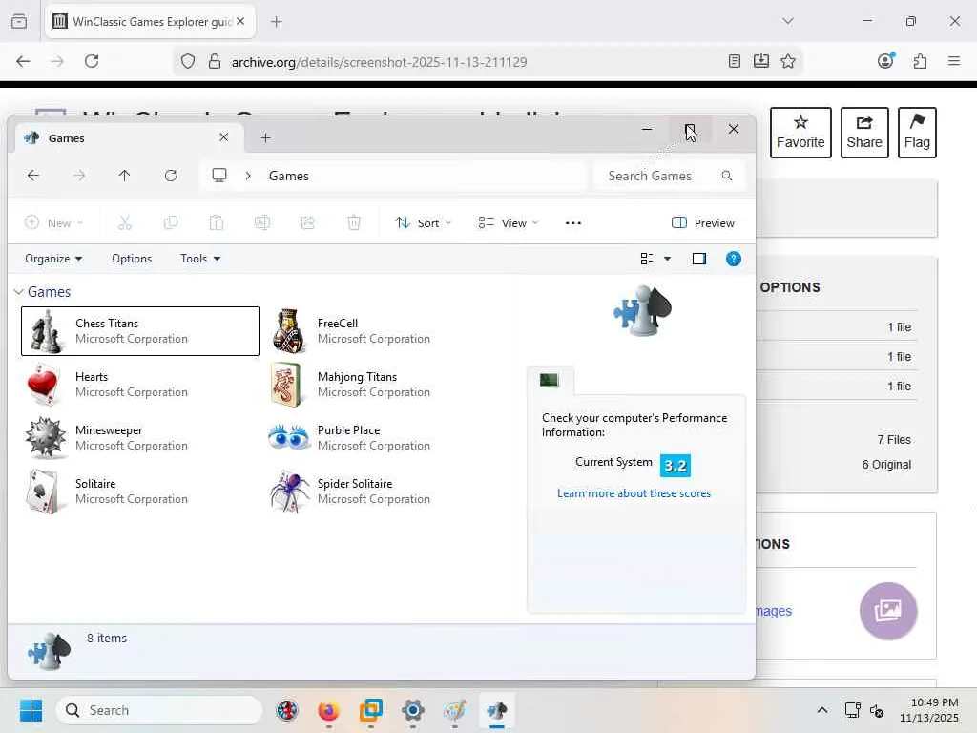Click the Flag button
This screenshot has width=977, height=733.
pyautogui.click(x=917, y=132)
